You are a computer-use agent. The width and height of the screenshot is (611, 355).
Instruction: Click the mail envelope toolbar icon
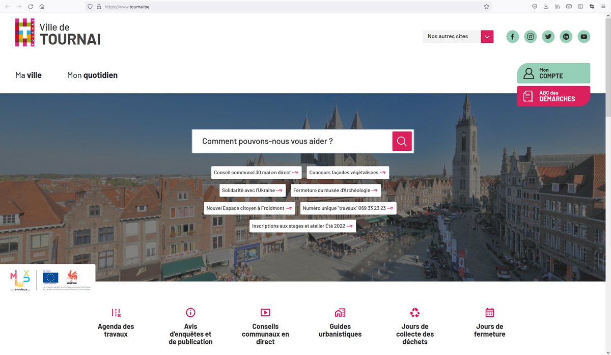click(x=569, y=7)
